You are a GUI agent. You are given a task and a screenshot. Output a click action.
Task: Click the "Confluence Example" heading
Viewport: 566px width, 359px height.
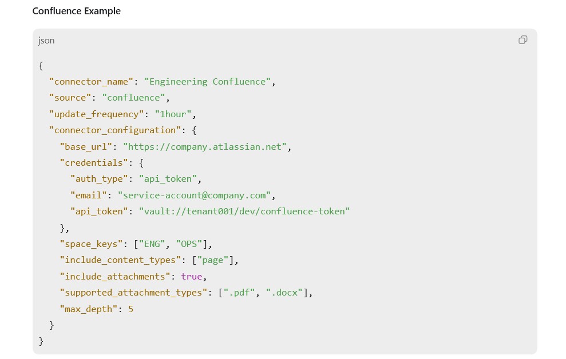tap(77, 11)
